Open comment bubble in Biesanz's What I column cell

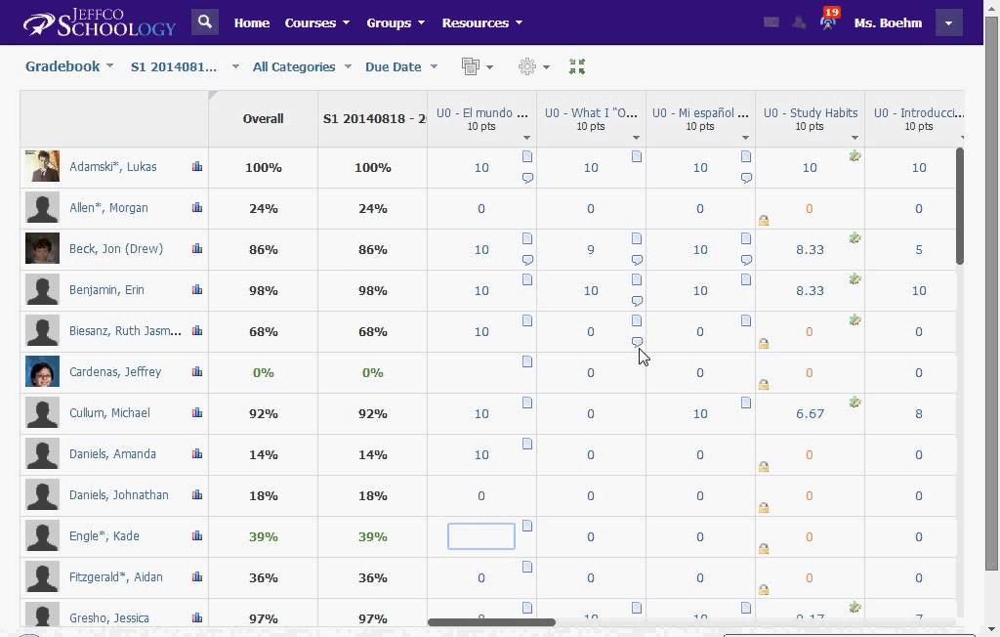point(637,342)
